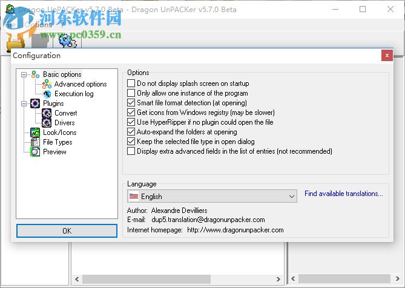Click the middle pane horizontal scrollbar thumb
Image resolution: width=405 pixels, height=288 pixels.
coord(147,279)
